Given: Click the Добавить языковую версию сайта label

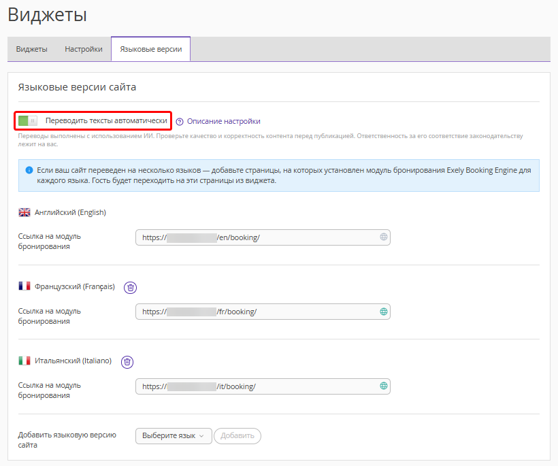Looking at the screenshot, I should [67, 439].
